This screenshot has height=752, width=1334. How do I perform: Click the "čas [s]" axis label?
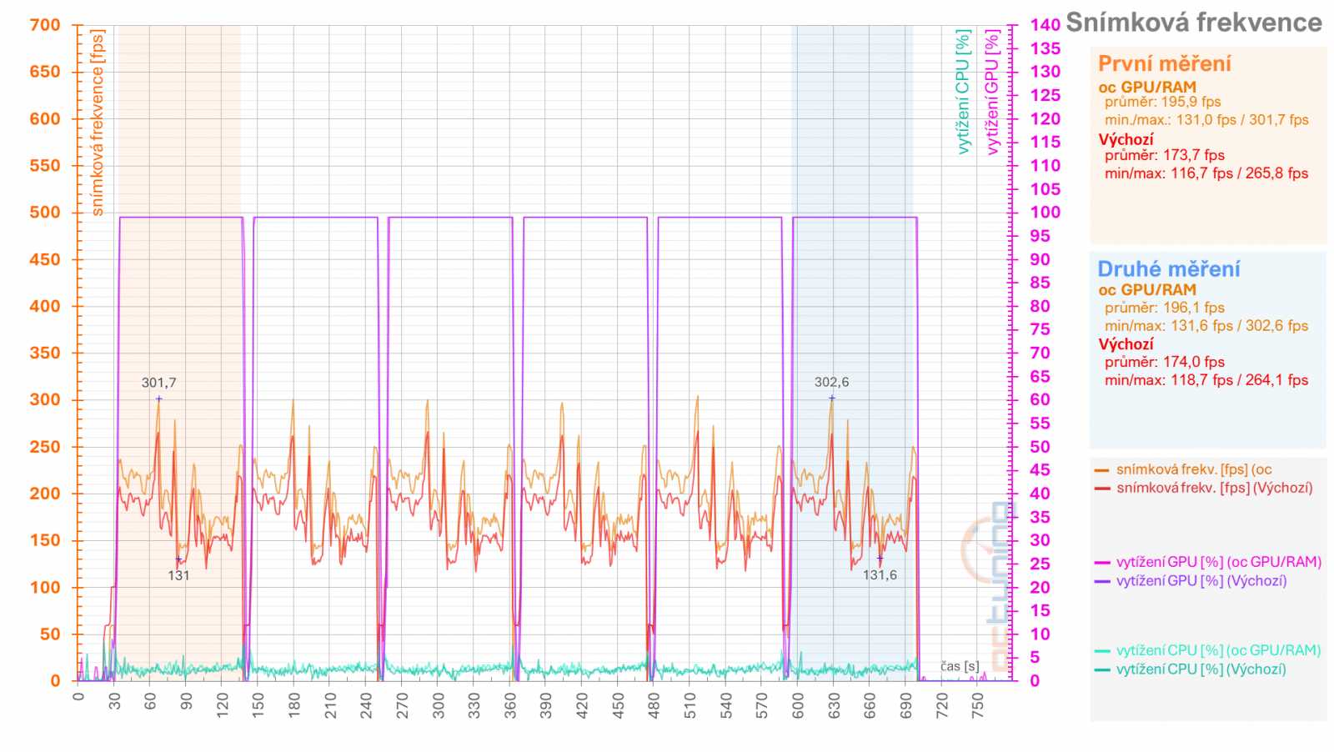pos(960,666)
